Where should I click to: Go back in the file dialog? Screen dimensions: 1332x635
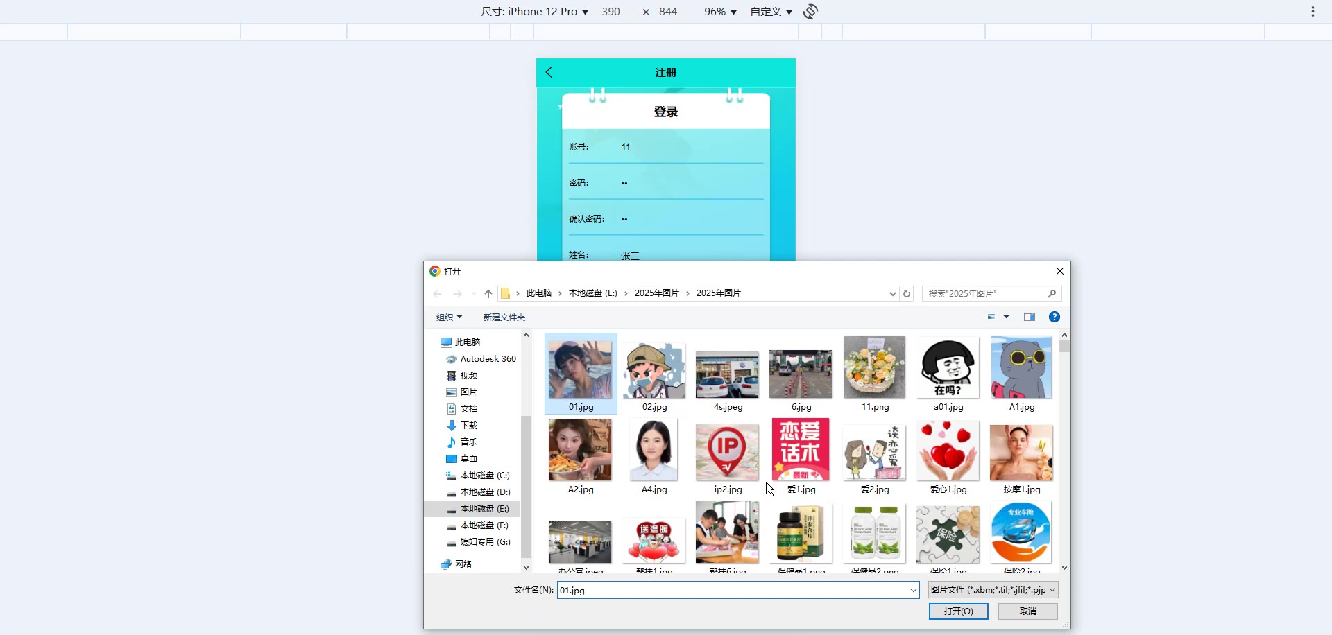[437, 294]
